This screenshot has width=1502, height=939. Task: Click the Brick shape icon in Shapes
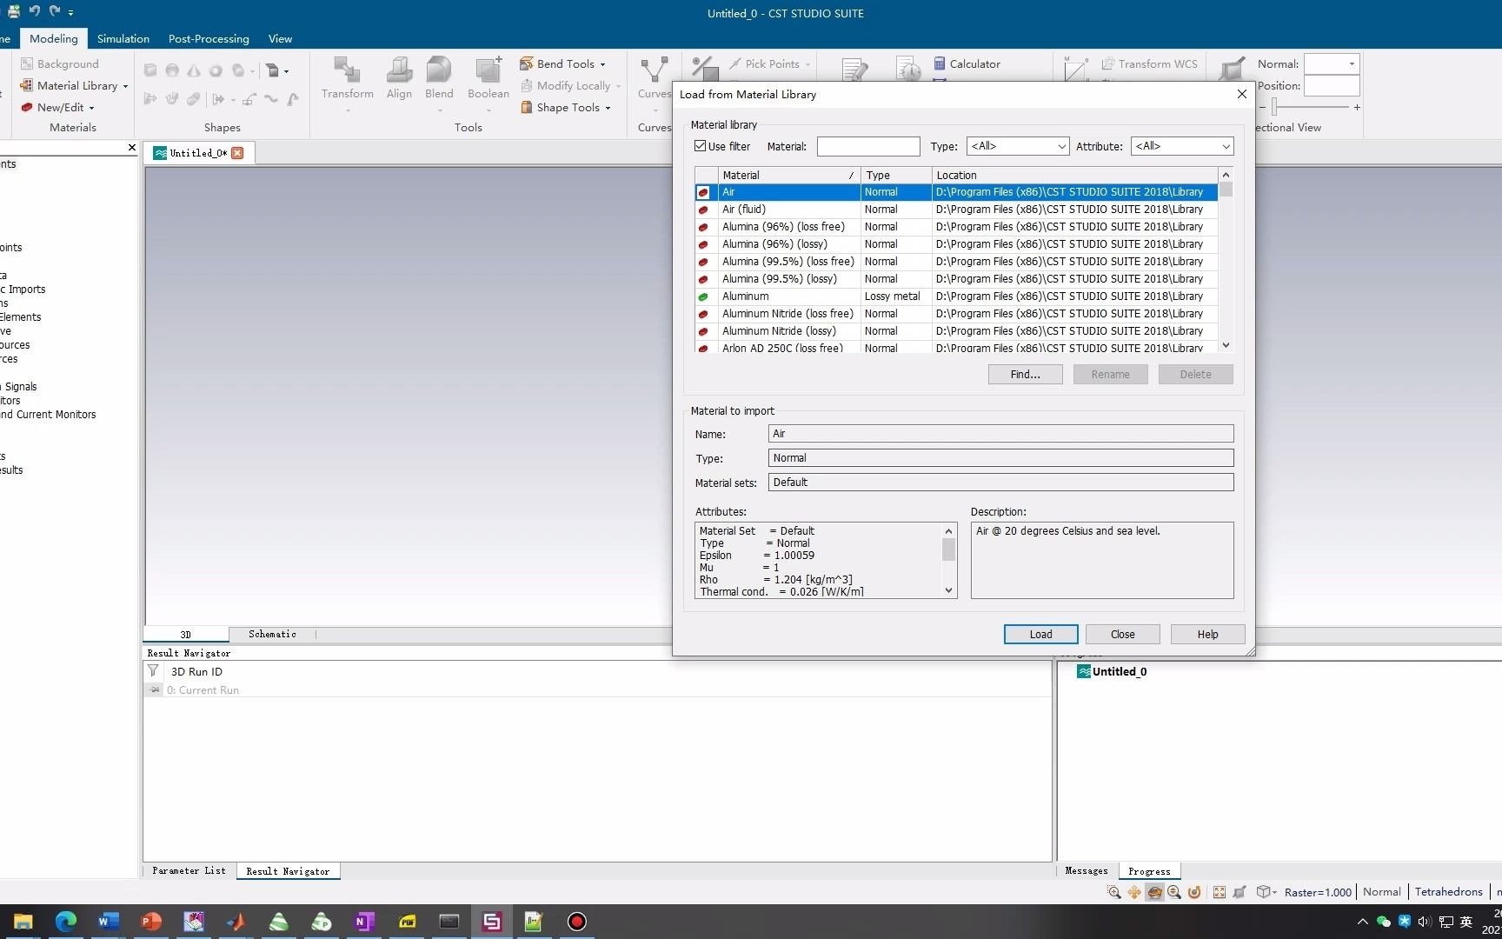[x=150, y=71]
